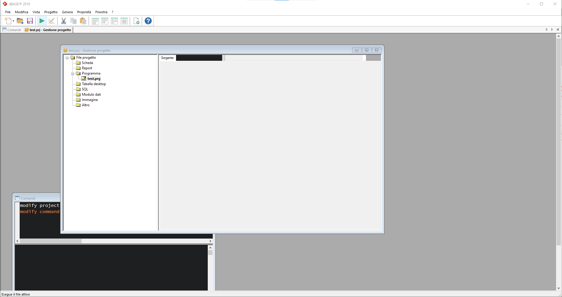Select the Sorgente tab
562x297 pixels.
coord(167,58)
